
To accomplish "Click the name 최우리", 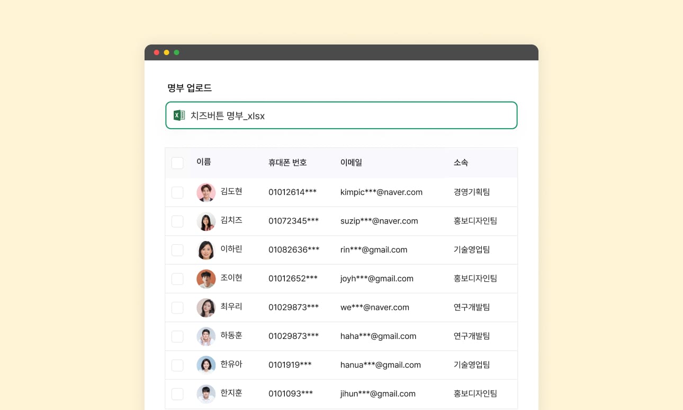I will (231, 306).
